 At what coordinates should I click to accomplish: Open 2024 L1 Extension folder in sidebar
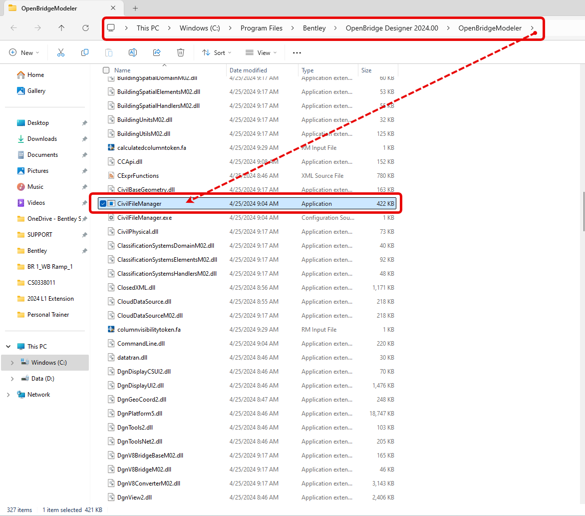click(x=50, y=299)
